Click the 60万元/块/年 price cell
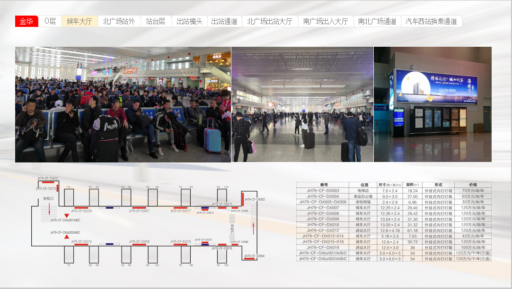512x289 pixels. coord(473,196)
